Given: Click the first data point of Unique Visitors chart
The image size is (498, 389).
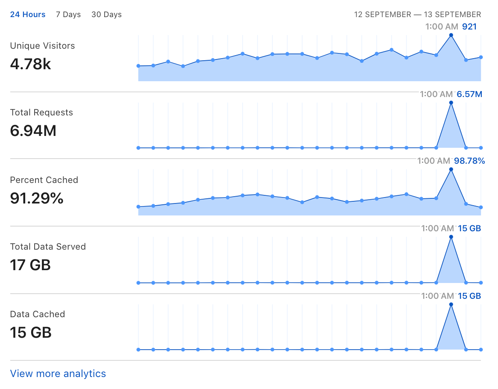Looking at the screenshot, I should pyautogui.click(x=138, y=66).
